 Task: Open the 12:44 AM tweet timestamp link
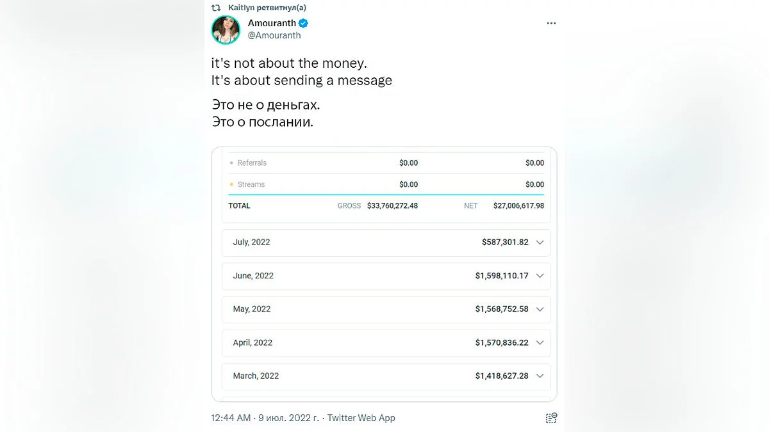(x=231, y=418)
